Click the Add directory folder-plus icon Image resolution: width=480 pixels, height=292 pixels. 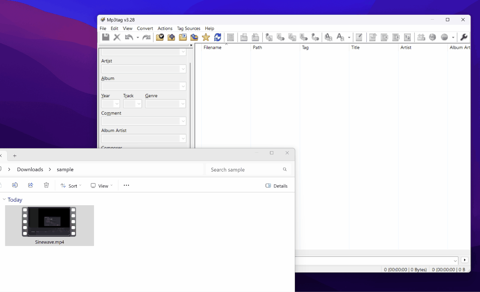(171, 37)
